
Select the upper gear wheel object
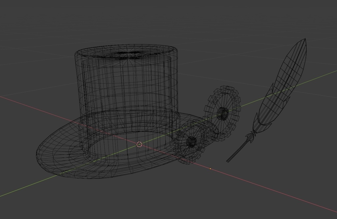(x=223, y=113)
